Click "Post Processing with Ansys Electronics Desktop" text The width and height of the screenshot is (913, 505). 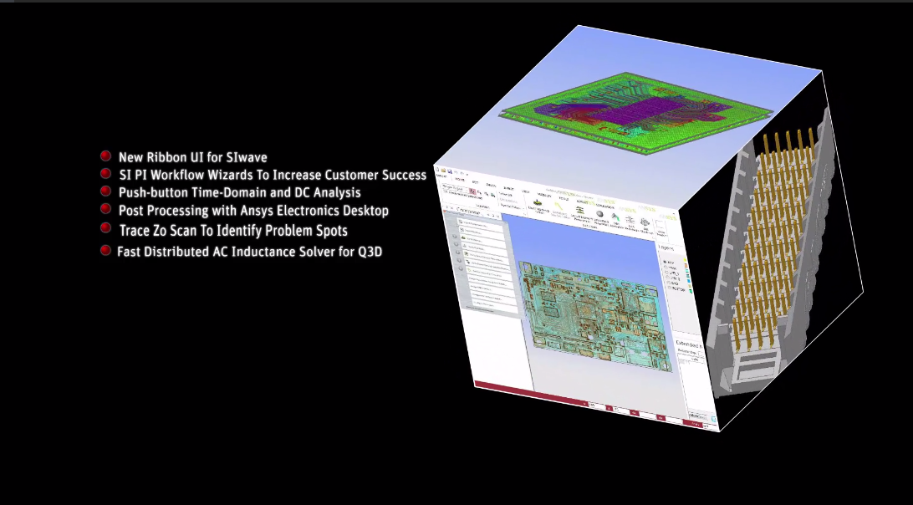click(x=253, y=210)
